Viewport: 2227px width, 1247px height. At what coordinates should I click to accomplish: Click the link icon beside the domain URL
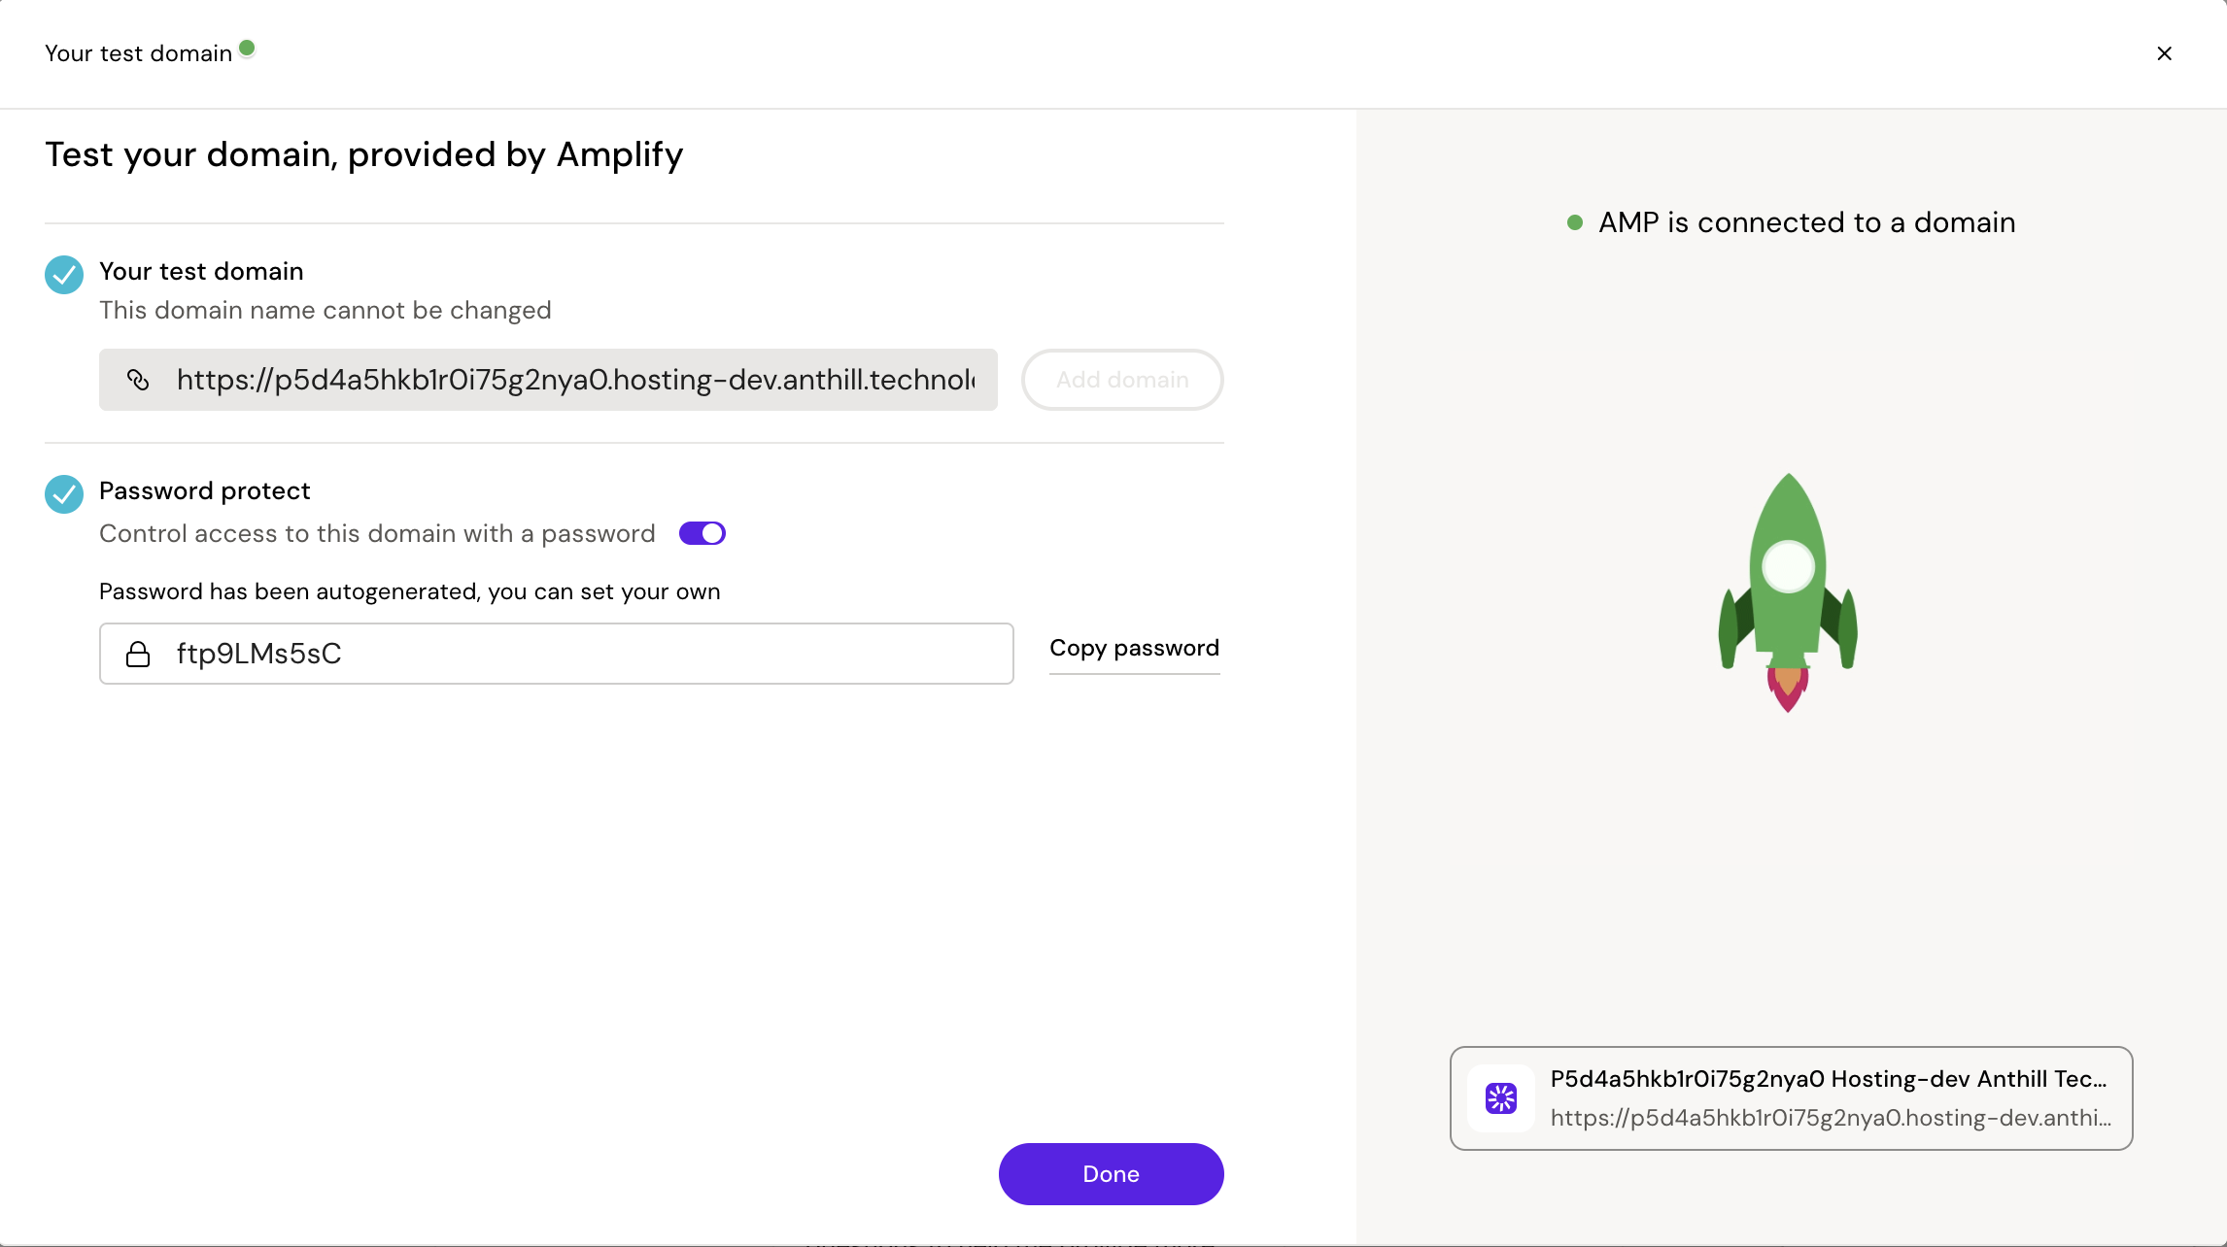[x=138, y=380]
